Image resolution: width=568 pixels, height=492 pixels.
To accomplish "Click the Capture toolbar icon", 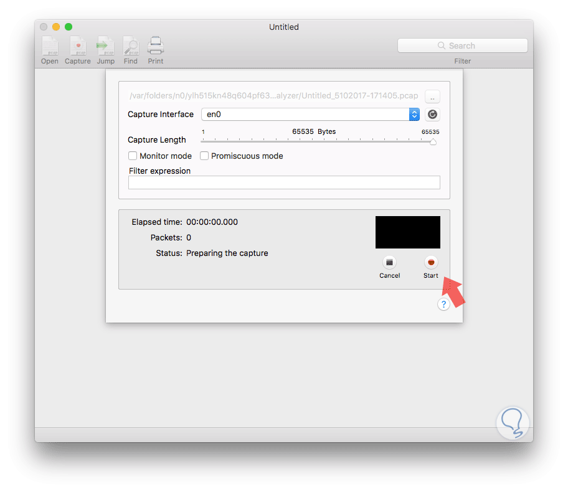I will pos(78,46).
